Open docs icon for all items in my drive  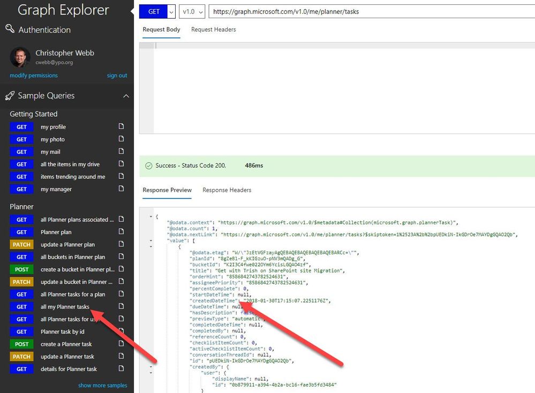coord(121,163)
